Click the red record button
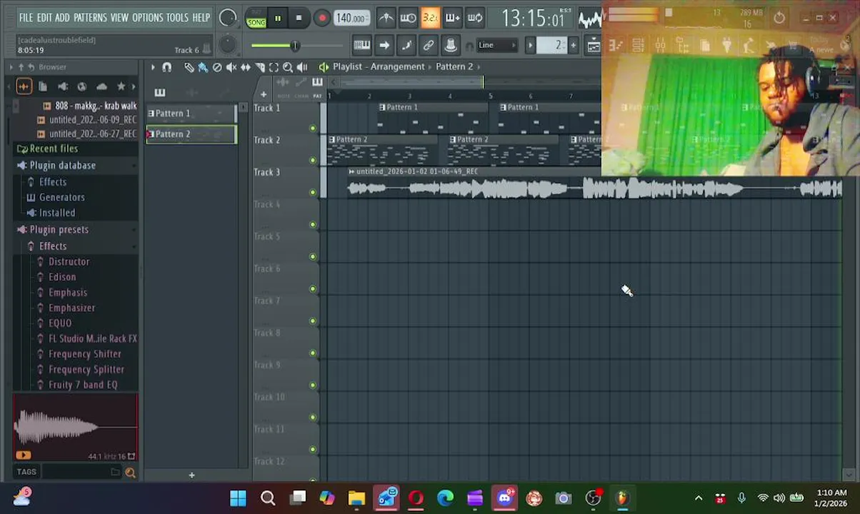This screenshot has height=514, width=860. point(322,19)
